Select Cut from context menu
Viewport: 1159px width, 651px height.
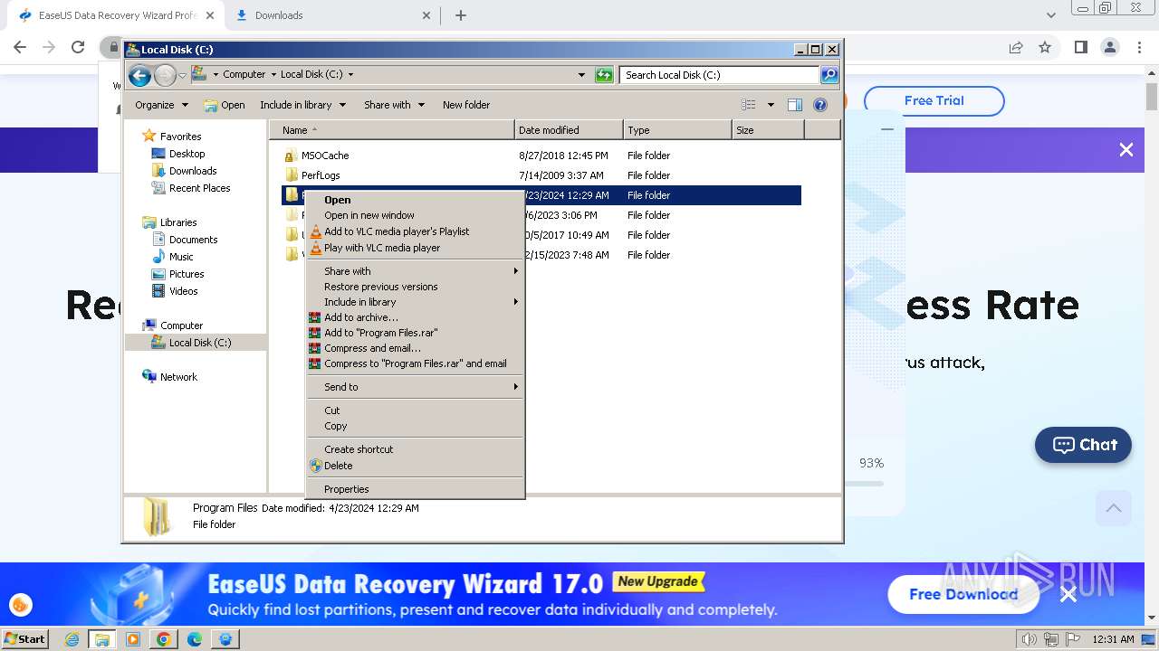pos(415,410)
